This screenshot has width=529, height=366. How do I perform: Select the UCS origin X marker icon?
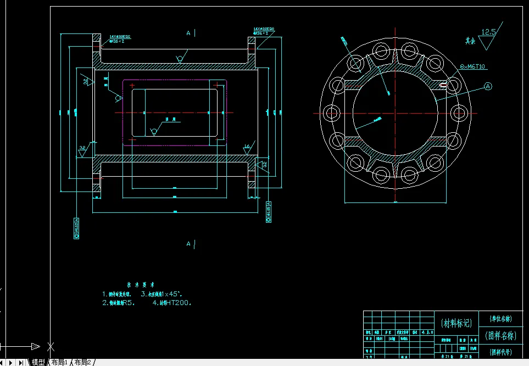point(51,346)
